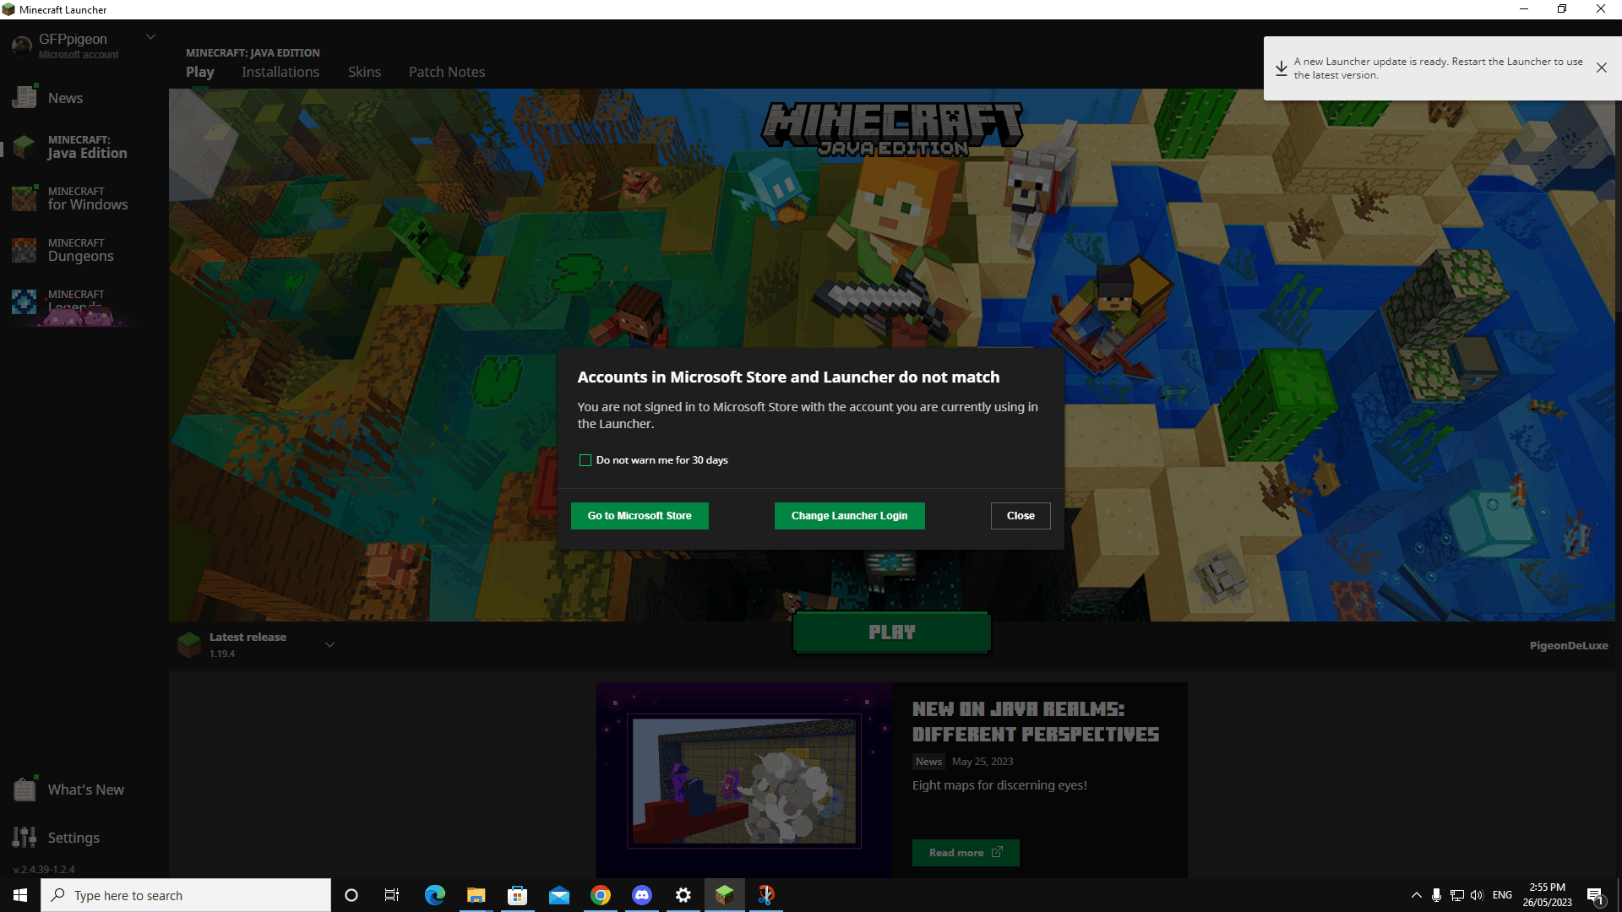1622x912 pixels.
Task: Select the GFPpigeon account icon
Action: pos(20,46)
